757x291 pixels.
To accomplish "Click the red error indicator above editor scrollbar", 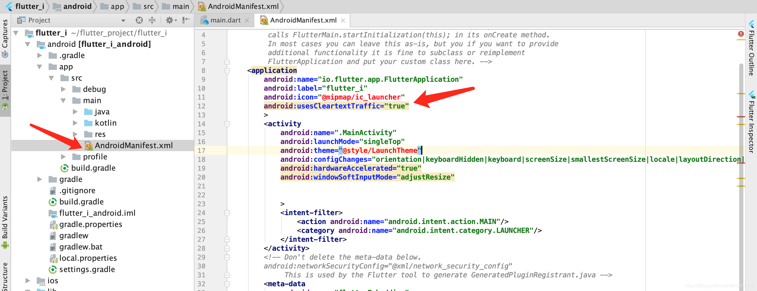I will coord(741,34).
